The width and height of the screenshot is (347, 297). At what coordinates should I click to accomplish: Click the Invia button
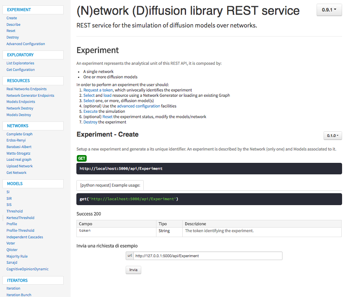(x=133, y=270)
